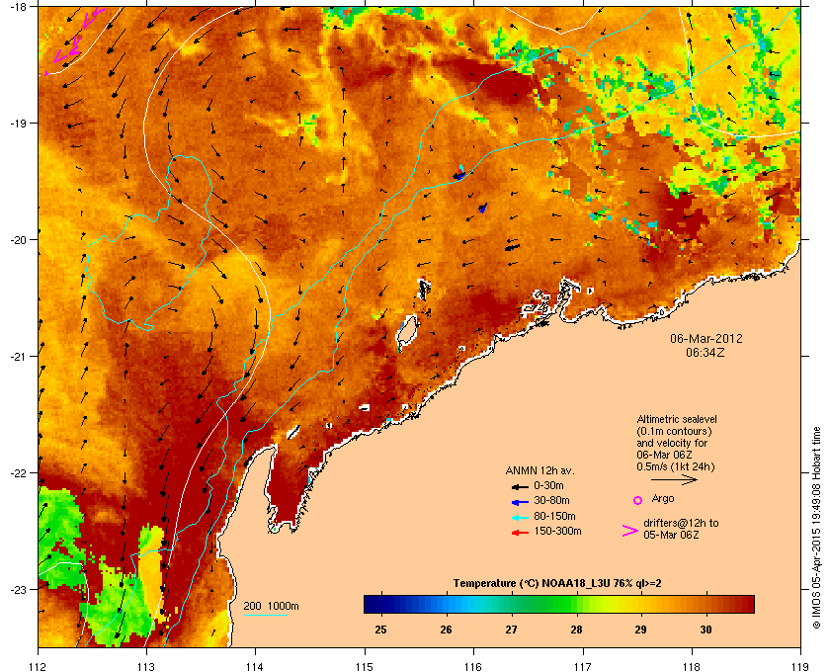The image size is (830, 672).
Task: Click the magenta Argo circle symbol
Action: click(638, 500)
